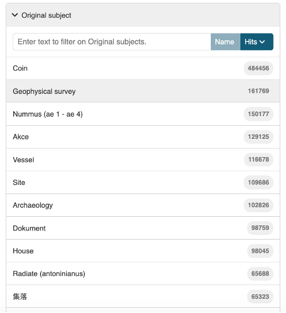Pick the Radiate (antoninianus) subject
The image size is (286, 313).
143,274
